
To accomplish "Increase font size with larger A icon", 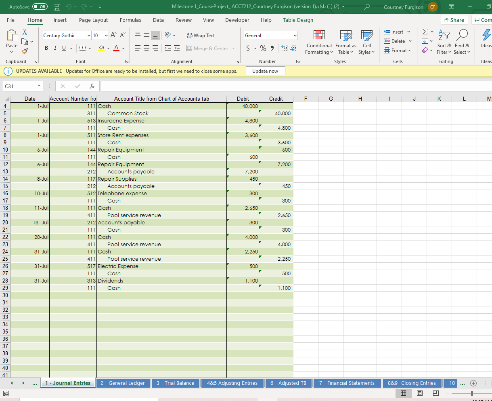I will [113, 35].
